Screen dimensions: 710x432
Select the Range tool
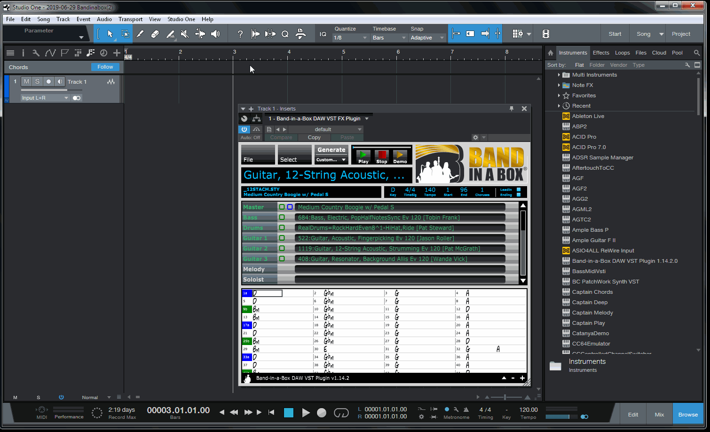click(125, 34)
